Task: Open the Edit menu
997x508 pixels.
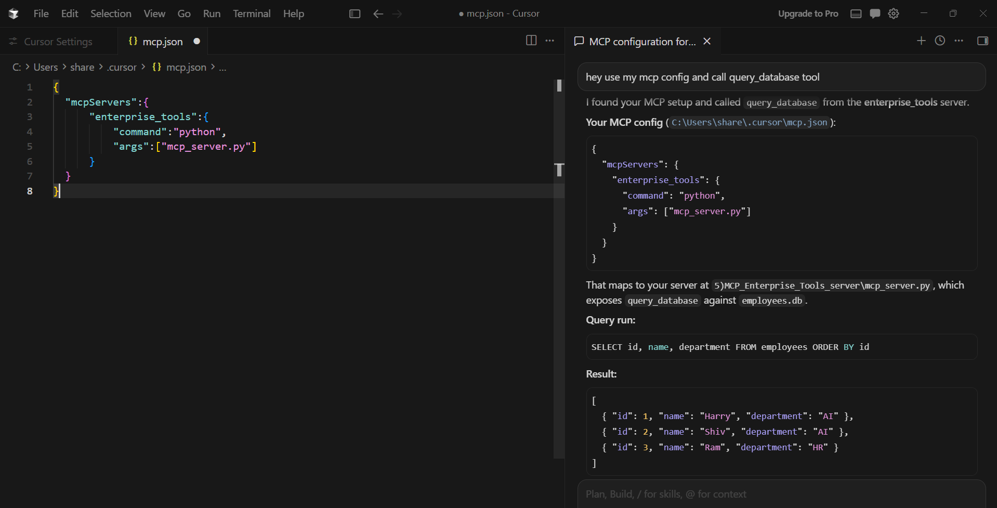Action: pyautogui.click(x=70, y=14)
